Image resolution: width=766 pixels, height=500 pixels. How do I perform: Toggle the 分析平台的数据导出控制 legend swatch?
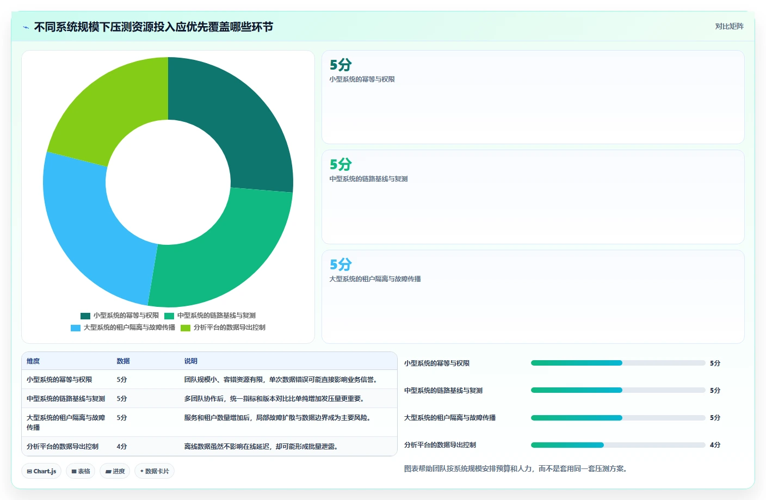coord(186,328)
